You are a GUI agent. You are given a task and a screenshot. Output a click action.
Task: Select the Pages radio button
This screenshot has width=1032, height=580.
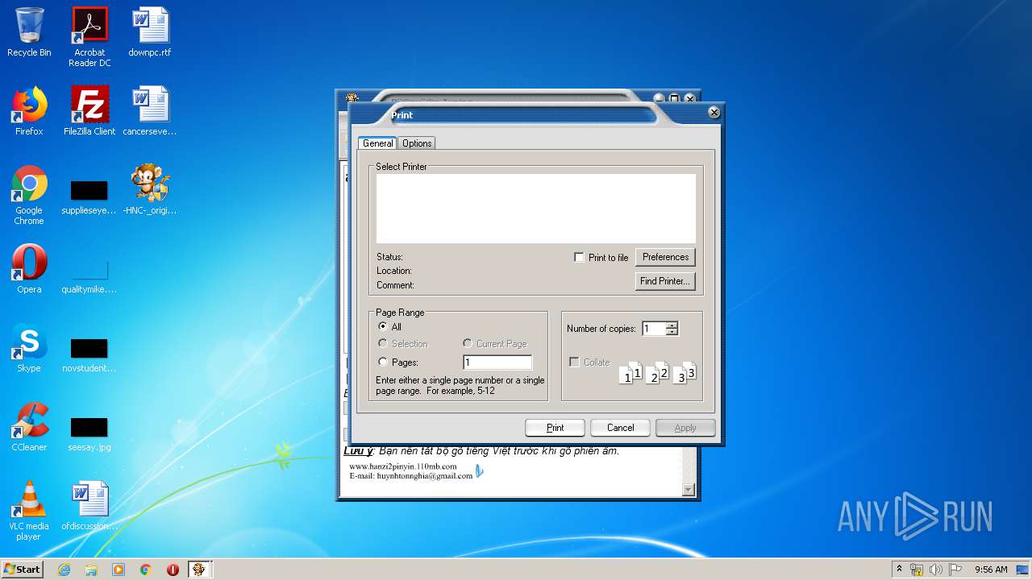[383, 362]
